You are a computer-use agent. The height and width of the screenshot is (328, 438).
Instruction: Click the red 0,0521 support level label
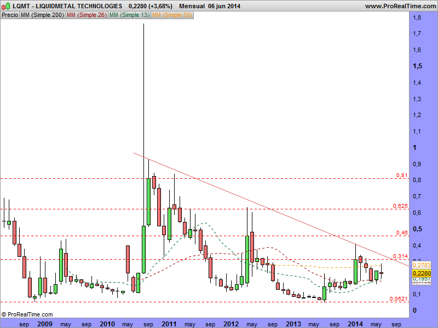coord(399,299)
